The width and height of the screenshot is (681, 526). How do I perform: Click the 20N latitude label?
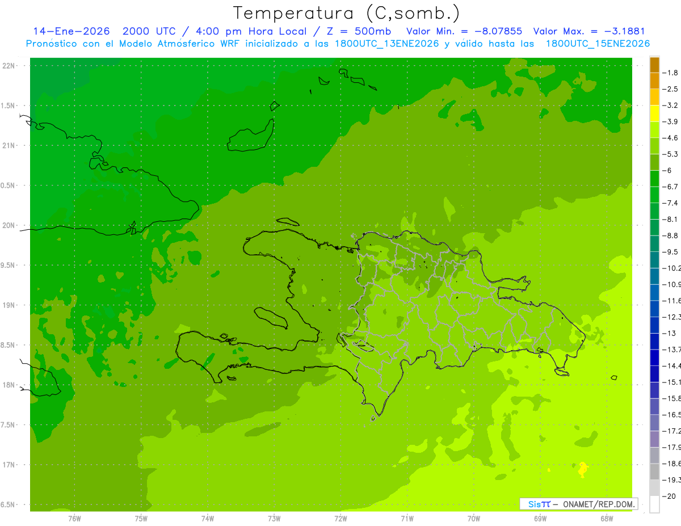(x=9, y=225)
